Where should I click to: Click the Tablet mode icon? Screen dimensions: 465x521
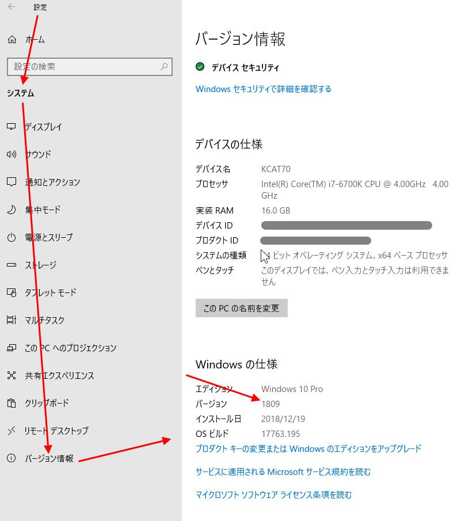12,292
